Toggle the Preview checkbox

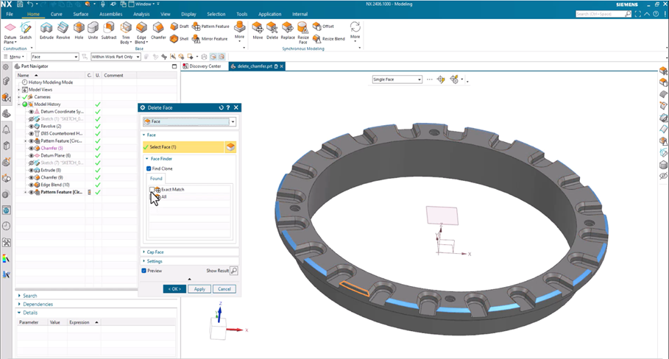[144, 271]
